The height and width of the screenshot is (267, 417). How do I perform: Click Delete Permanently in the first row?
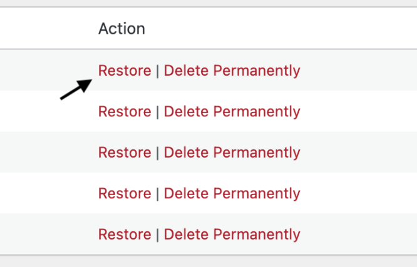pyautogui.click(x=232, y=71)
